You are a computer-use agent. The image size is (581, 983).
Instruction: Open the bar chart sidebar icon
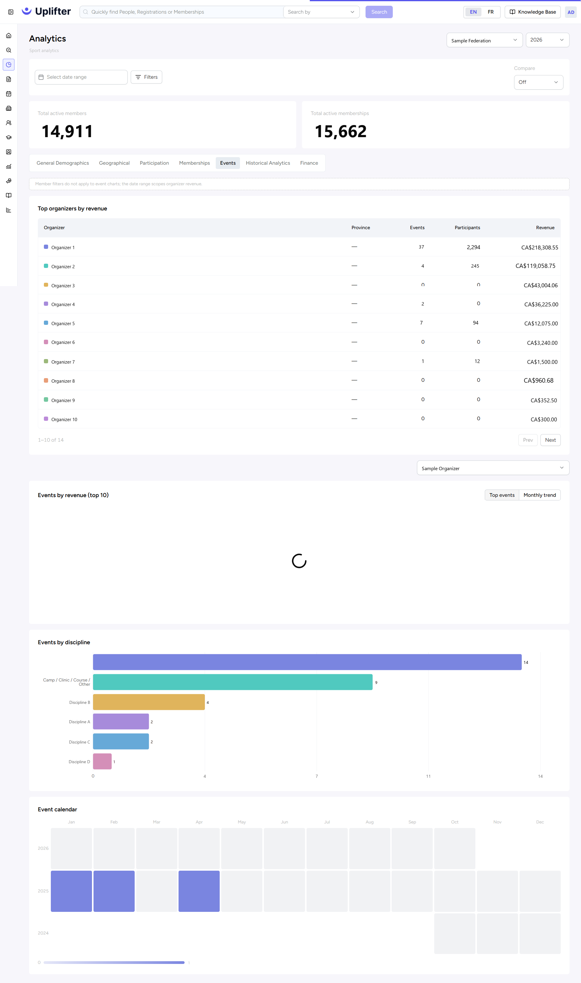[x=8, y=210]
